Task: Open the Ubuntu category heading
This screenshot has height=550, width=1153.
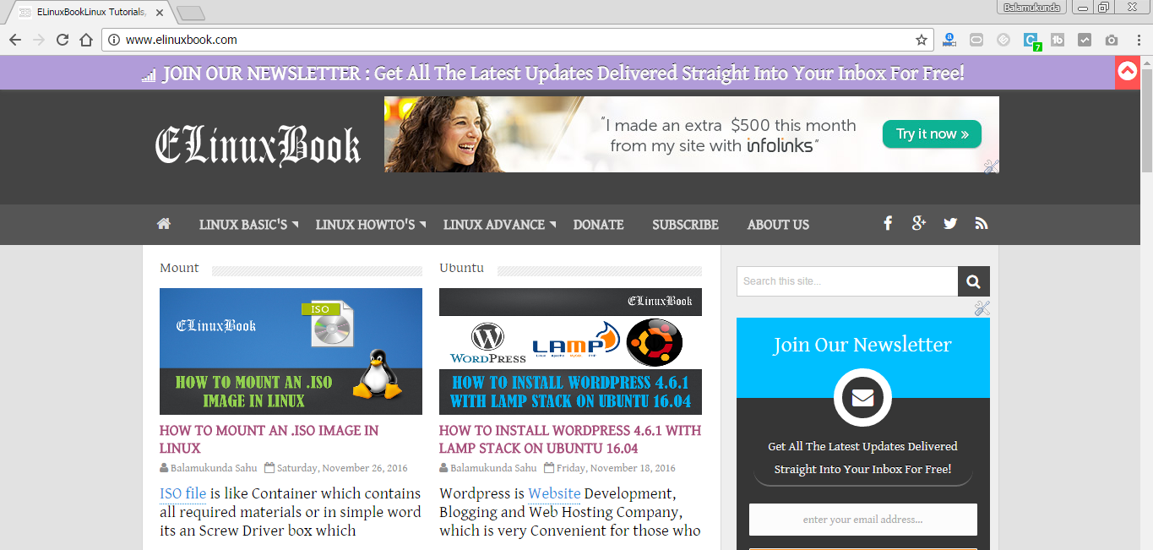Action: click(x=461, y=268)
